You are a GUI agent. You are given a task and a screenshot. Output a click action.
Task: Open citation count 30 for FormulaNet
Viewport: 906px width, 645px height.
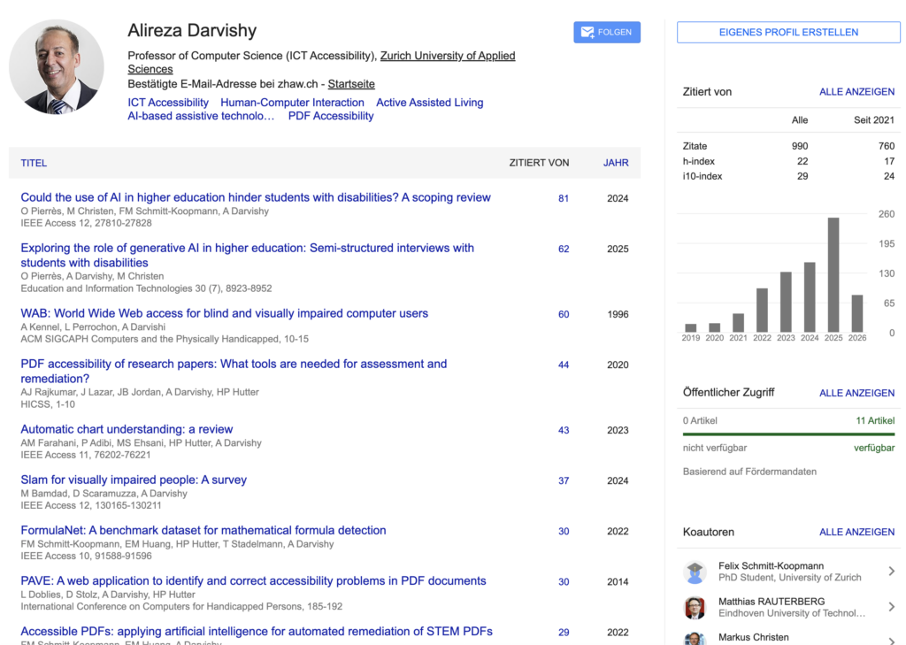[x=564, y=531]
